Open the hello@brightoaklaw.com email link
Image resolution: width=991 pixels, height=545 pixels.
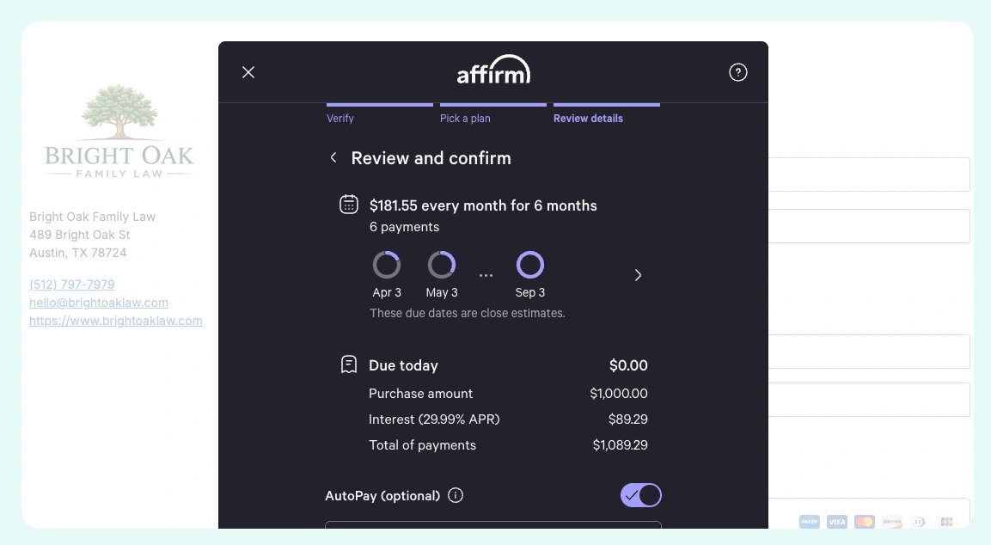(99, 303)
